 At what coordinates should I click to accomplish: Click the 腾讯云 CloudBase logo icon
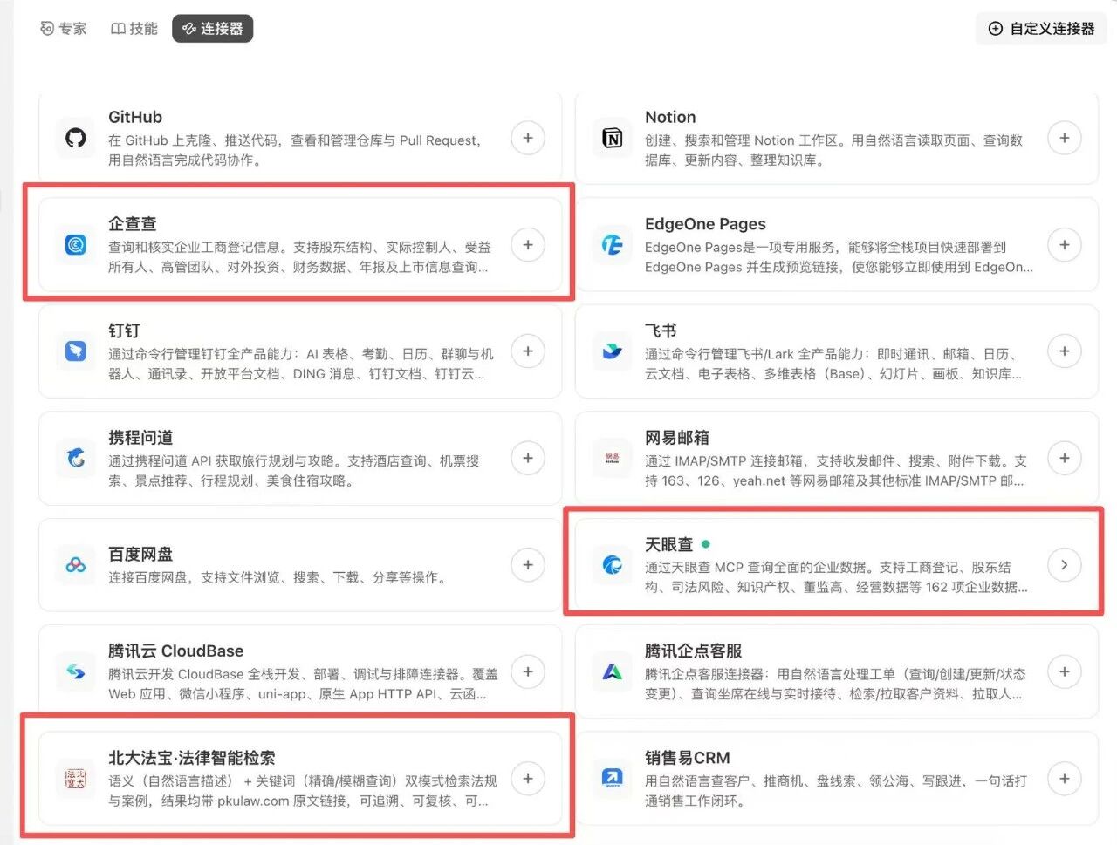tap(76, 671)
